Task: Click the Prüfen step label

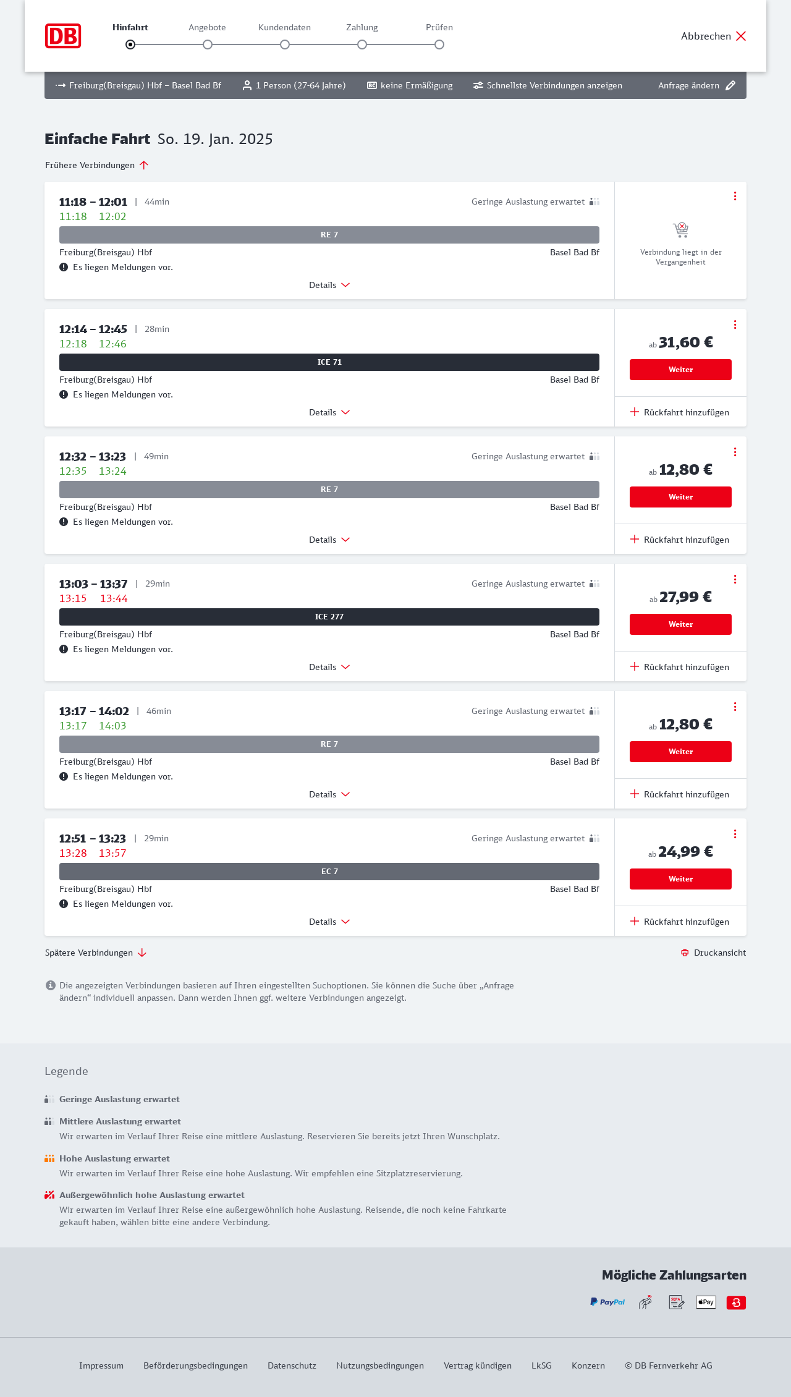Action: [x=439, y=27]
